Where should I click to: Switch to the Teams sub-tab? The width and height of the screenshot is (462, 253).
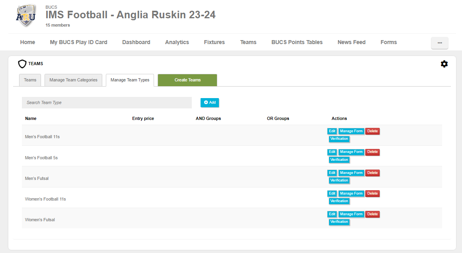click(30, 80)
